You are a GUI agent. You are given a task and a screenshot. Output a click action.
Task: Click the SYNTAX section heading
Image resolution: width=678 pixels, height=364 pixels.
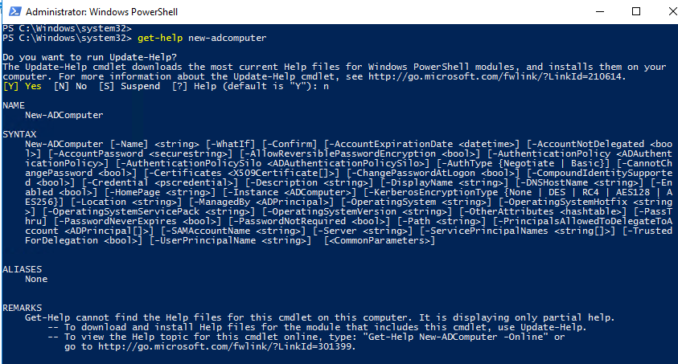point(19,132)
